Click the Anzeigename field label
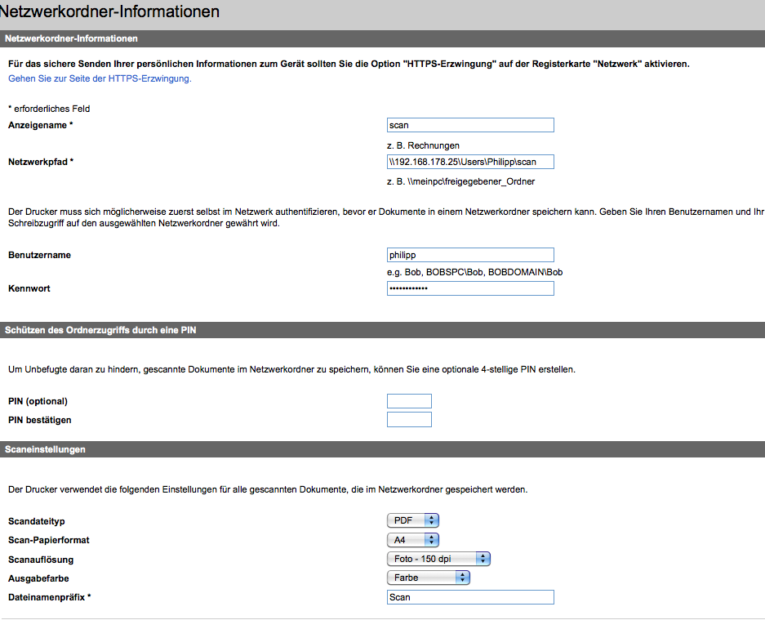 point(41,125)
